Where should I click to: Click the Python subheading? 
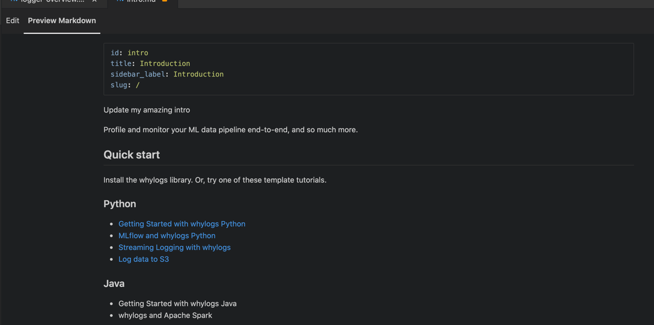pyautogui.click(x=120, y=204)
